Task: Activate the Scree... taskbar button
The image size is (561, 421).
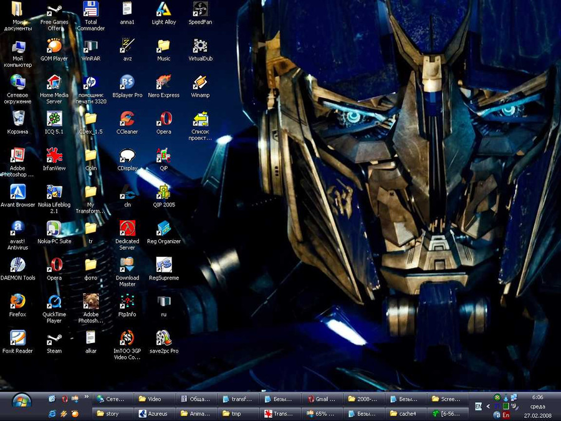Action: pos(448,399)
